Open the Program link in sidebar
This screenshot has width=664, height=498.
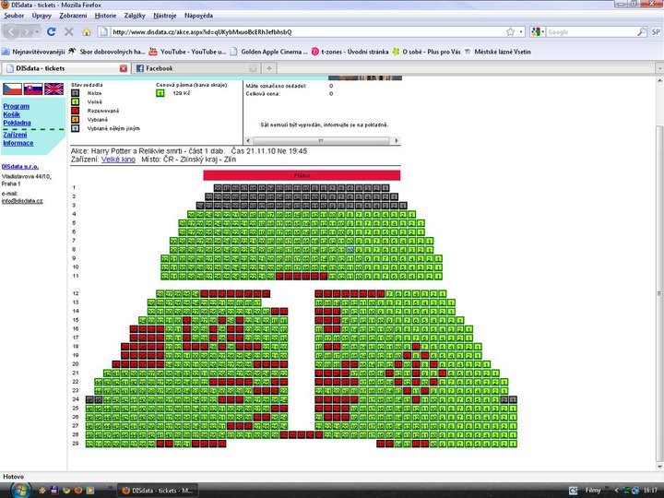pyautogui.click(x=16, y=106)
